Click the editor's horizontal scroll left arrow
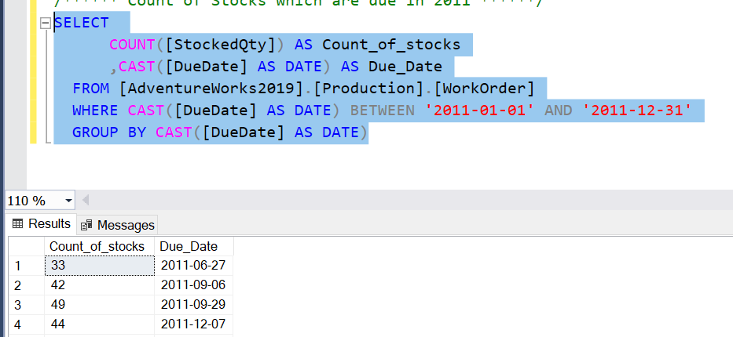733x337 pixels. [86, 200]
